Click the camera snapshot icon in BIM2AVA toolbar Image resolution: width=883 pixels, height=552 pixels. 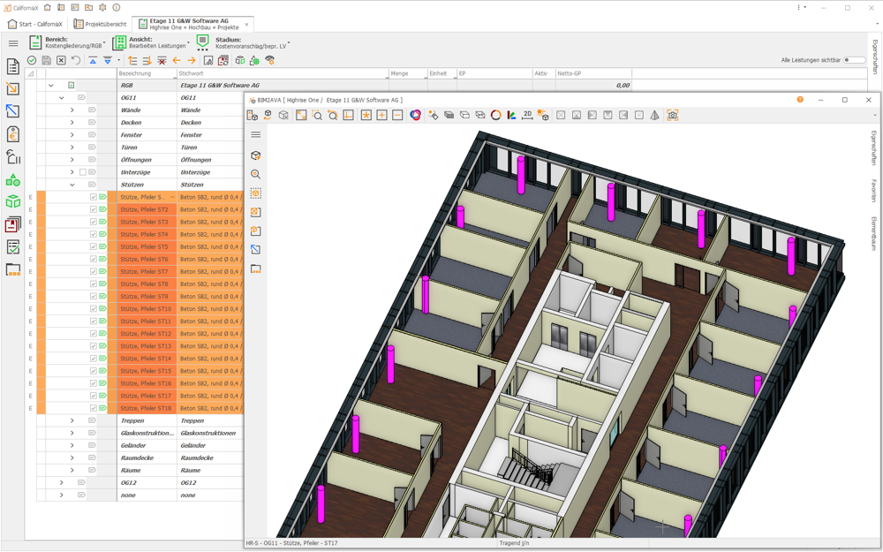[x=672, y=115]
